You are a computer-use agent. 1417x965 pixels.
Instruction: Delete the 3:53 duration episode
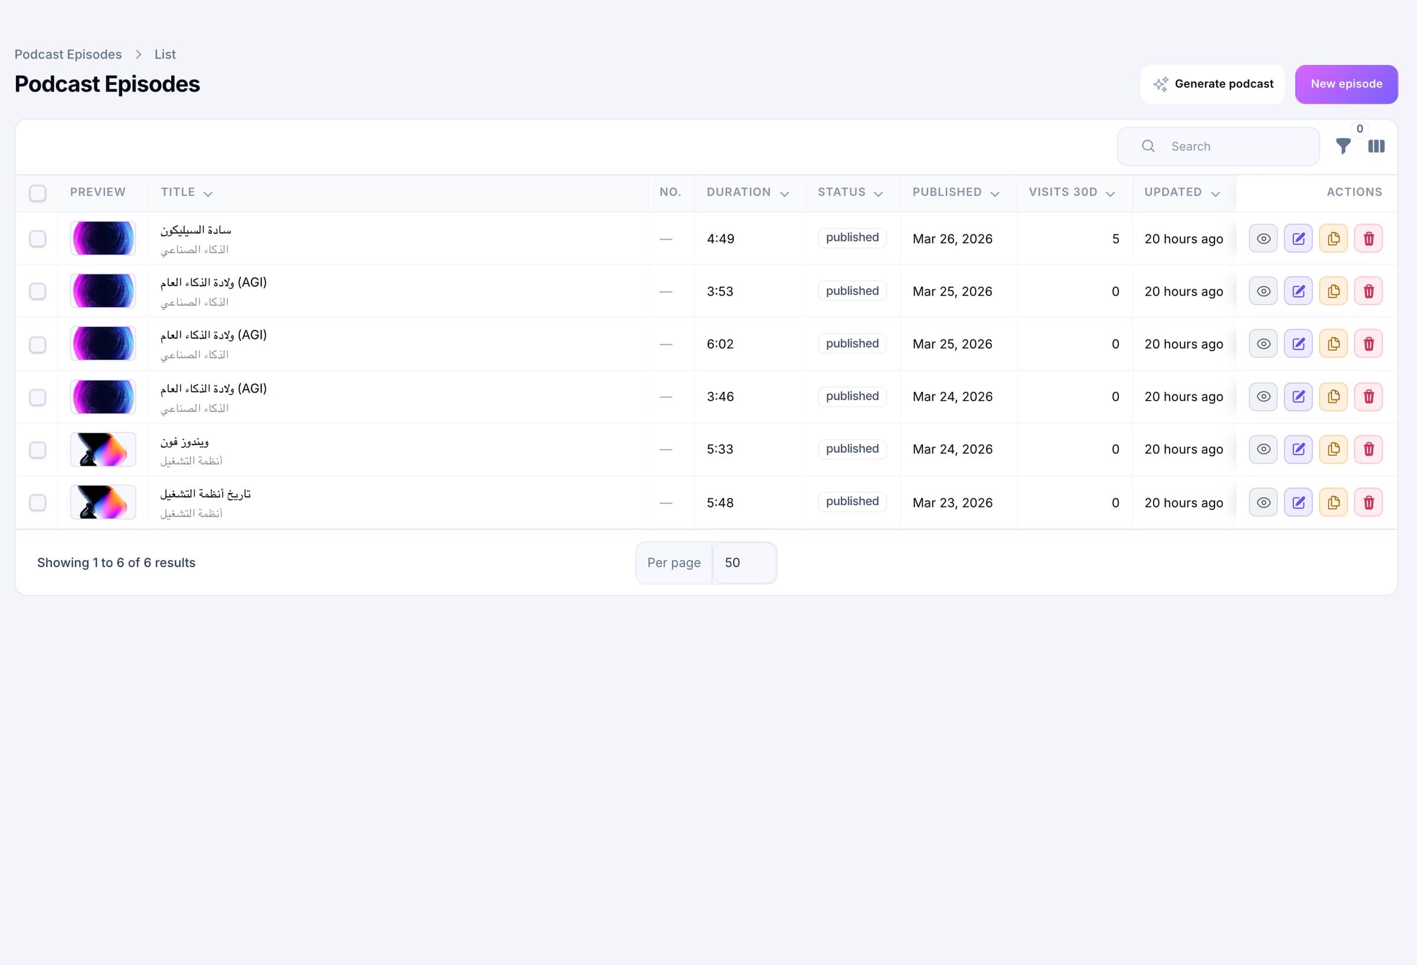pyautogui.click(x=1368, y=292)
